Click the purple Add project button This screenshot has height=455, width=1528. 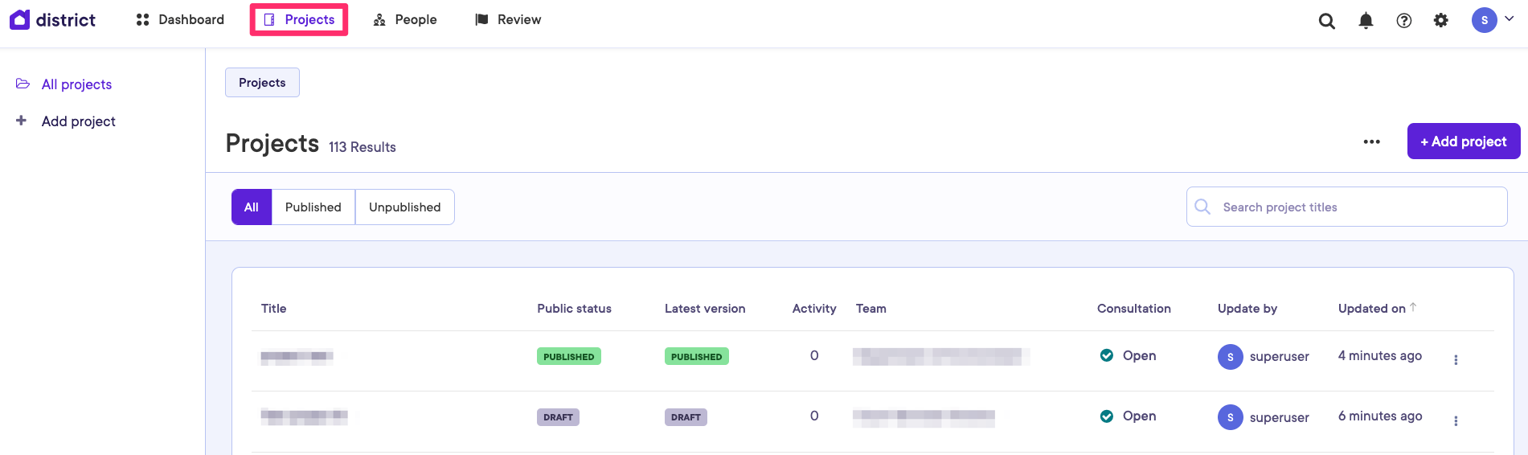coord(1463,141)
